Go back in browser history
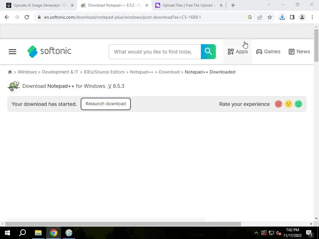 point(7,17)
